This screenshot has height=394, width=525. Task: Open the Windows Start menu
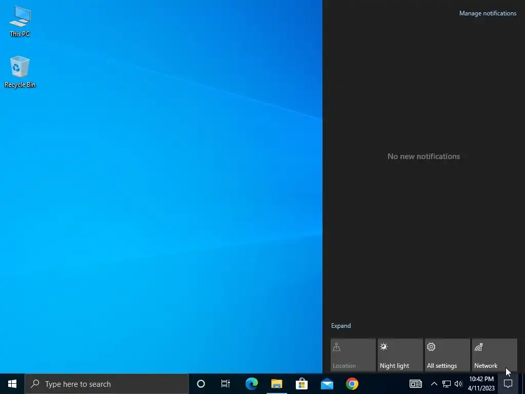pos(12,384)
